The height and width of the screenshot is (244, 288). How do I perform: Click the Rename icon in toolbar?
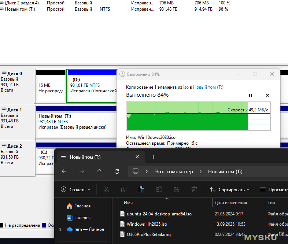point(159,189)
